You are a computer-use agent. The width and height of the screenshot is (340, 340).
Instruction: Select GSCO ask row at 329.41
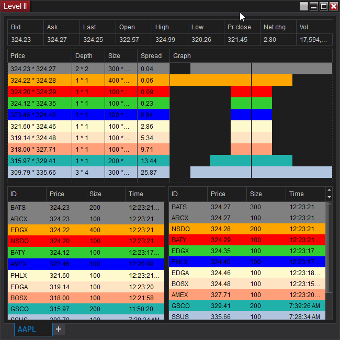(247, 306)
